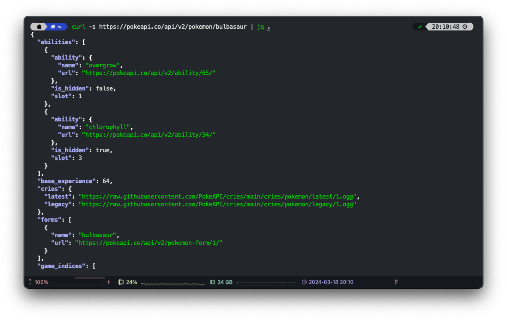The width and height of the screenshot is (507, 320).
Task: Click the battery icon in status bar
Action: click(30, 282)
